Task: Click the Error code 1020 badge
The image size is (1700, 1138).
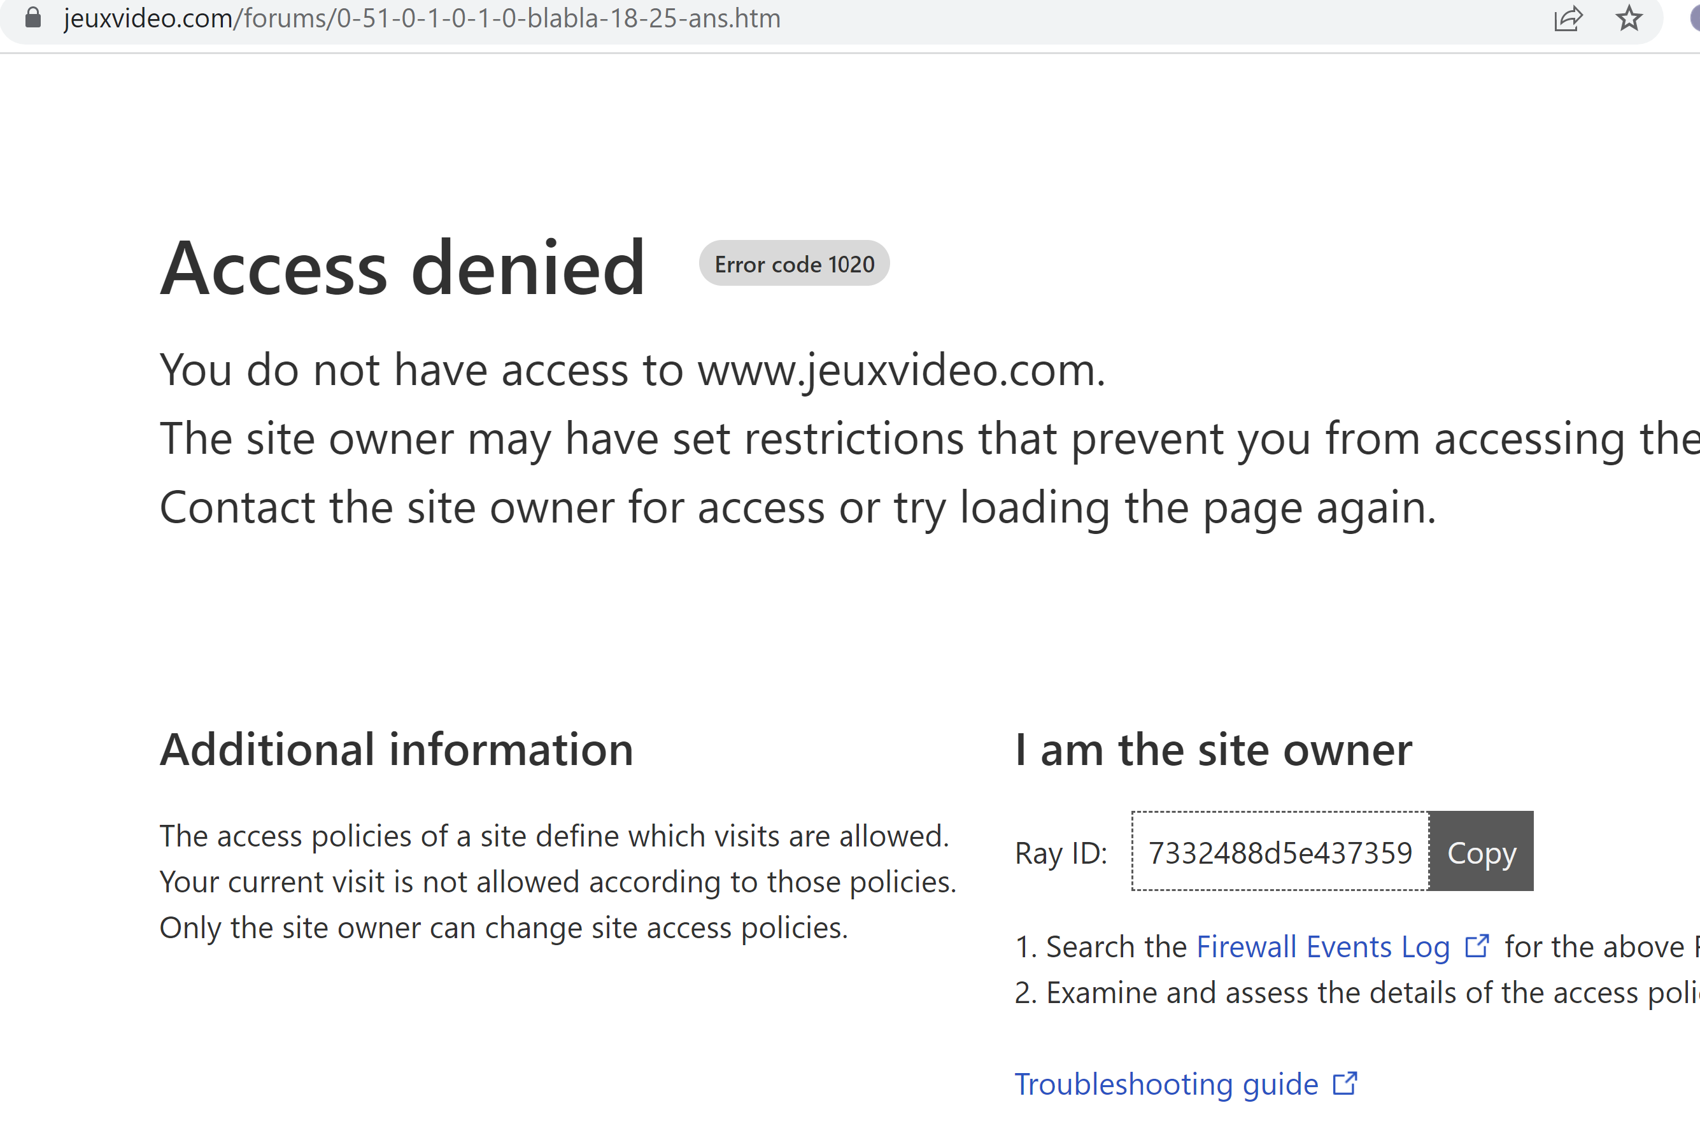Action: [x=794, y=263]
